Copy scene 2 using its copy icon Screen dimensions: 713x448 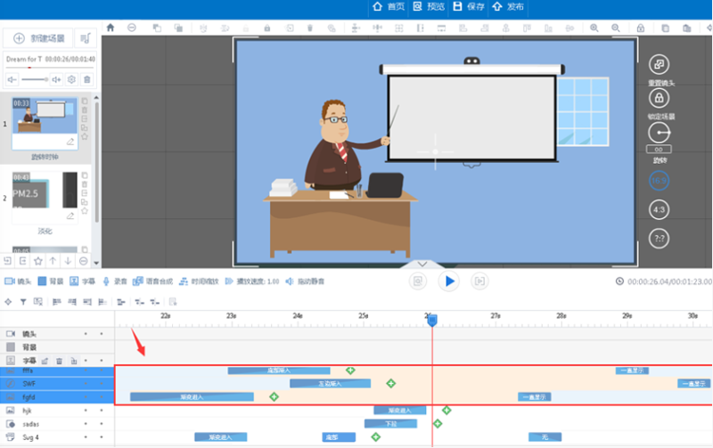coord(85,175)
